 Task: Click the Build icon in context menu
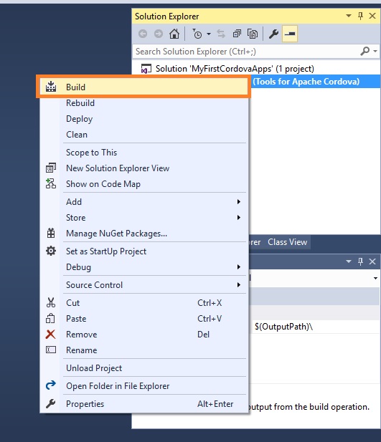tap(51, 87)
